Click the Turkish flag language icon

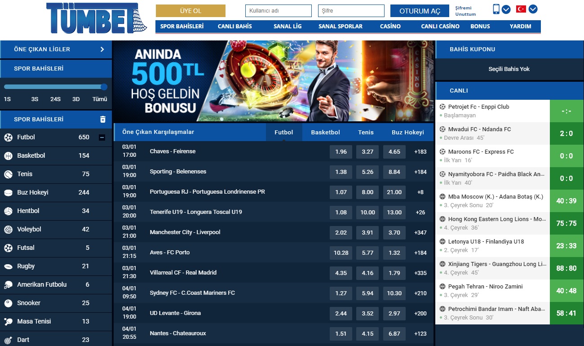click(521, 9)
